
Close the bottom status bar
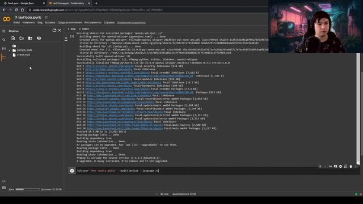click(361, 194)
